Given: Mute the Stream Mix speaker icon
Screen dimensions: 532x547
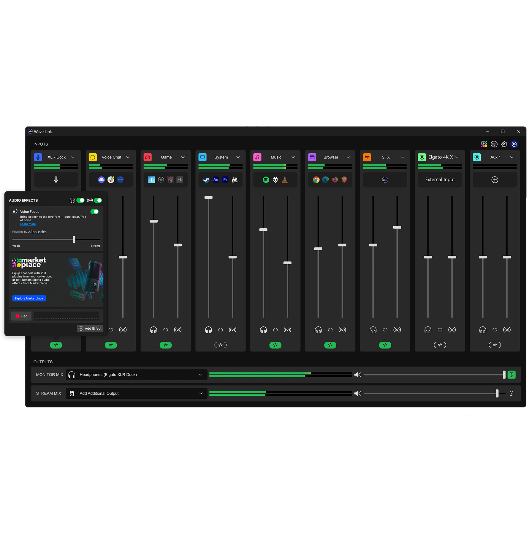Looking at the screenshot, I should (x=358, y=393).
